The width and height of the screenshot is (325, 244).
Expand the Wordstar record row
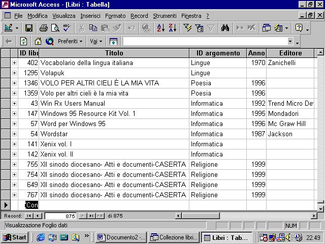point(14,134)
